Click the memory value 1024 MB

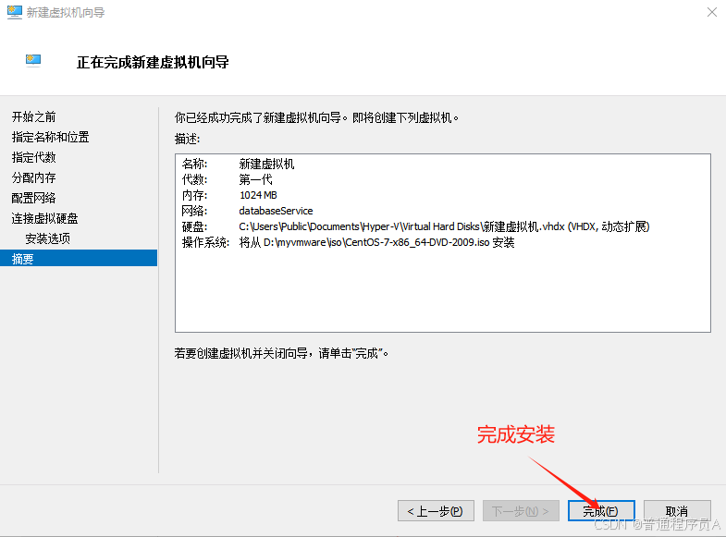(x=258, y=195)
